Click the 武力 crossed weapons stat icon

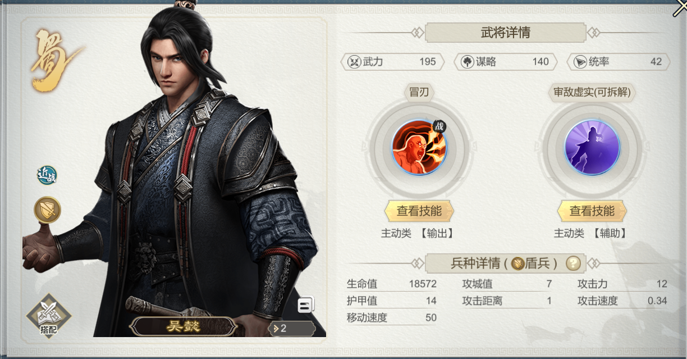coord(353,62)
